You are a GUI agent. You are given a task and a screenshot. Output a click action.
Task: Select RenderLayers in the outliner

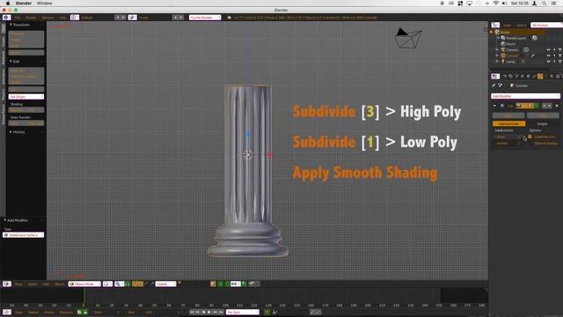coord(516,38)
